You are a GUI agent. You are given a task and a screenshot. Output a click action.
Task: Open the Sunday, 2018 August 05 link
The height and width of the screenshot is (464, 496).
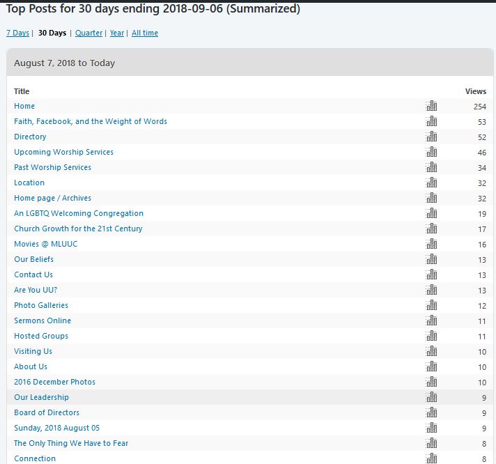point(56,428)
